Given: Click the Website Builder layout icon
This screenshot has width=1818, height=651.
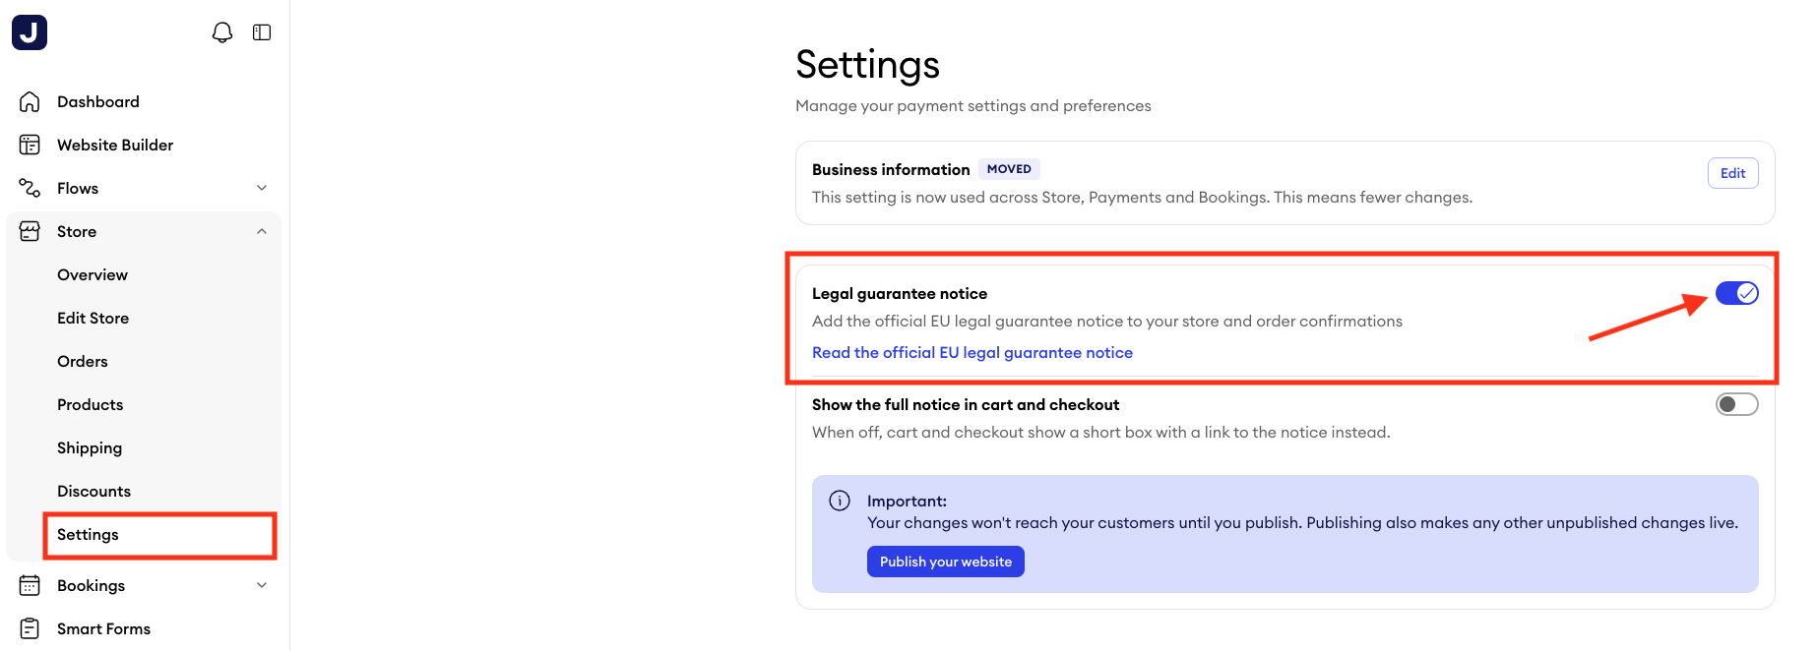Looking at the screenshot, I should (30, 145).
